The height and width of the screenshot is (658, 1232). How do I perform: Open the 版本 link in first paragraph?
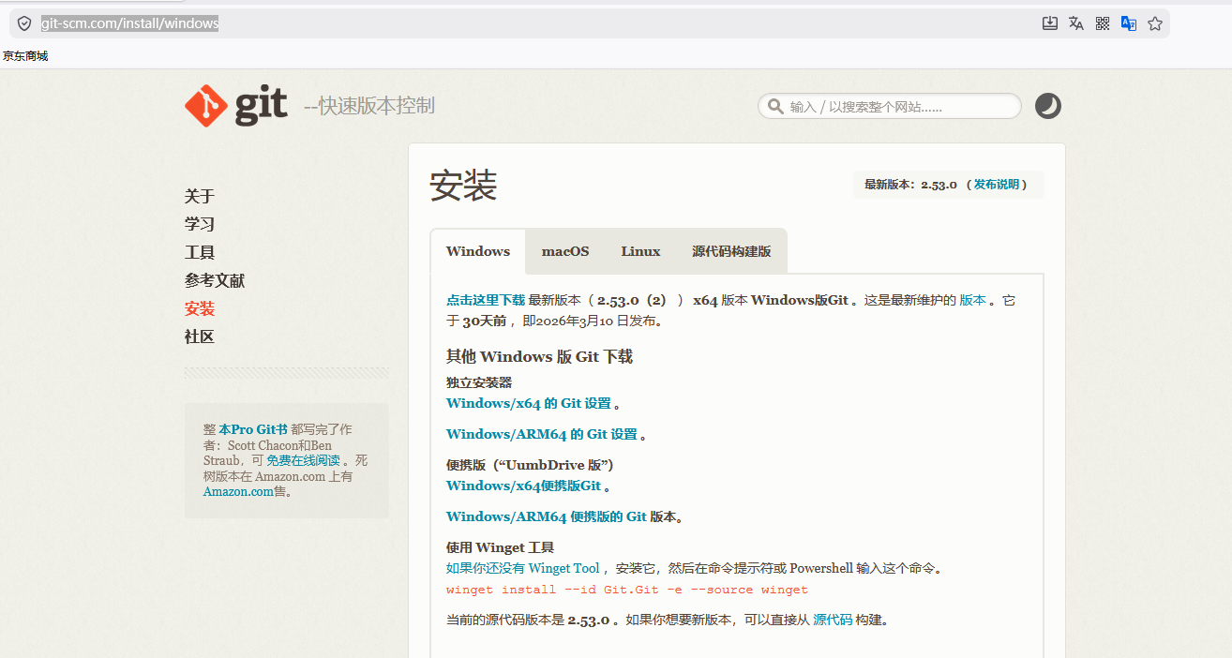point(972,300)
